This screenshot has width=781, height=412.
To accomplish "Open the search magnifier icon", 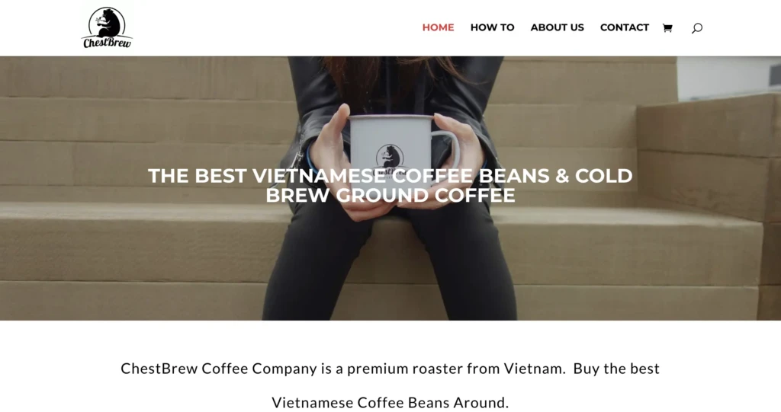I will [x=697, y=28].
